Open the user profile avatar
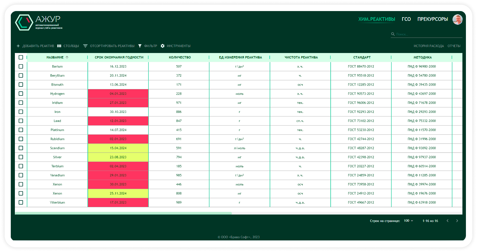The width and height of the screenshot is (477, 252). pyautogui.click(x=457, y=19)
